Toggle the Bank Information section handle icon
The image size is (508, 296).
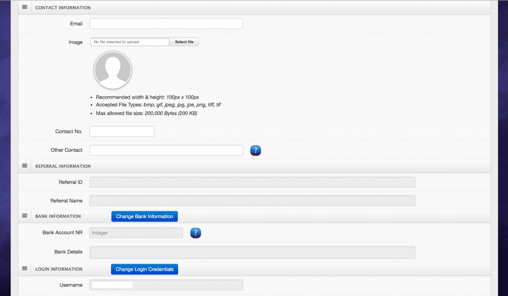click(25, 216)
